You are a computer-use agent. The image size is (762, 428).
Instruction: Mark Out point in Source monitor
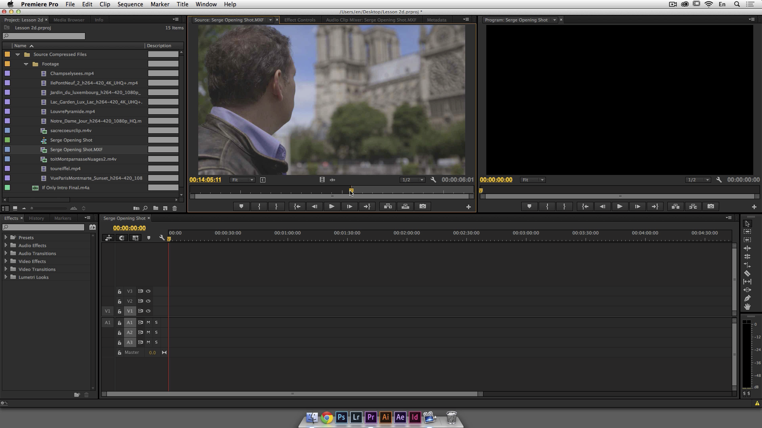[x=277, y=206]
